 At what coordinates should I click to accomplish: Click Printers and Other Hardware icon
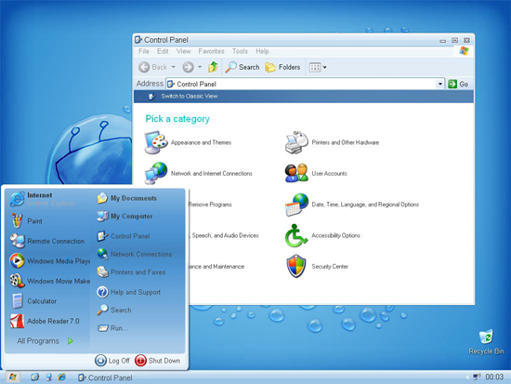(x=296, y=142)
